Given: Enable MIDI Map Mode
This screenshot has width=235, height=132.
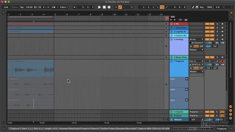Looking at the screenshot, I should [210, 7].
